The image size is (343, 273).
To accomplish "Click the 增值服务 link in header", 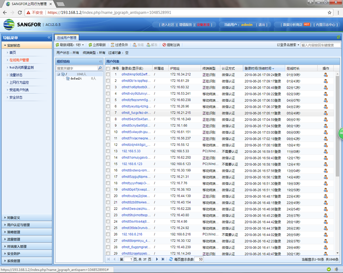I will pos(185,25).
